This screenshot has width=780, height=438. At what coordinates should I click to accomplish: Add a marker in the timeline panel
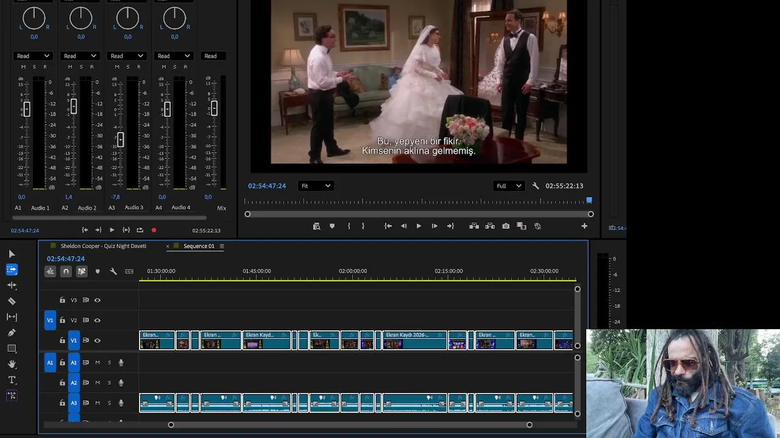[97, 271]
